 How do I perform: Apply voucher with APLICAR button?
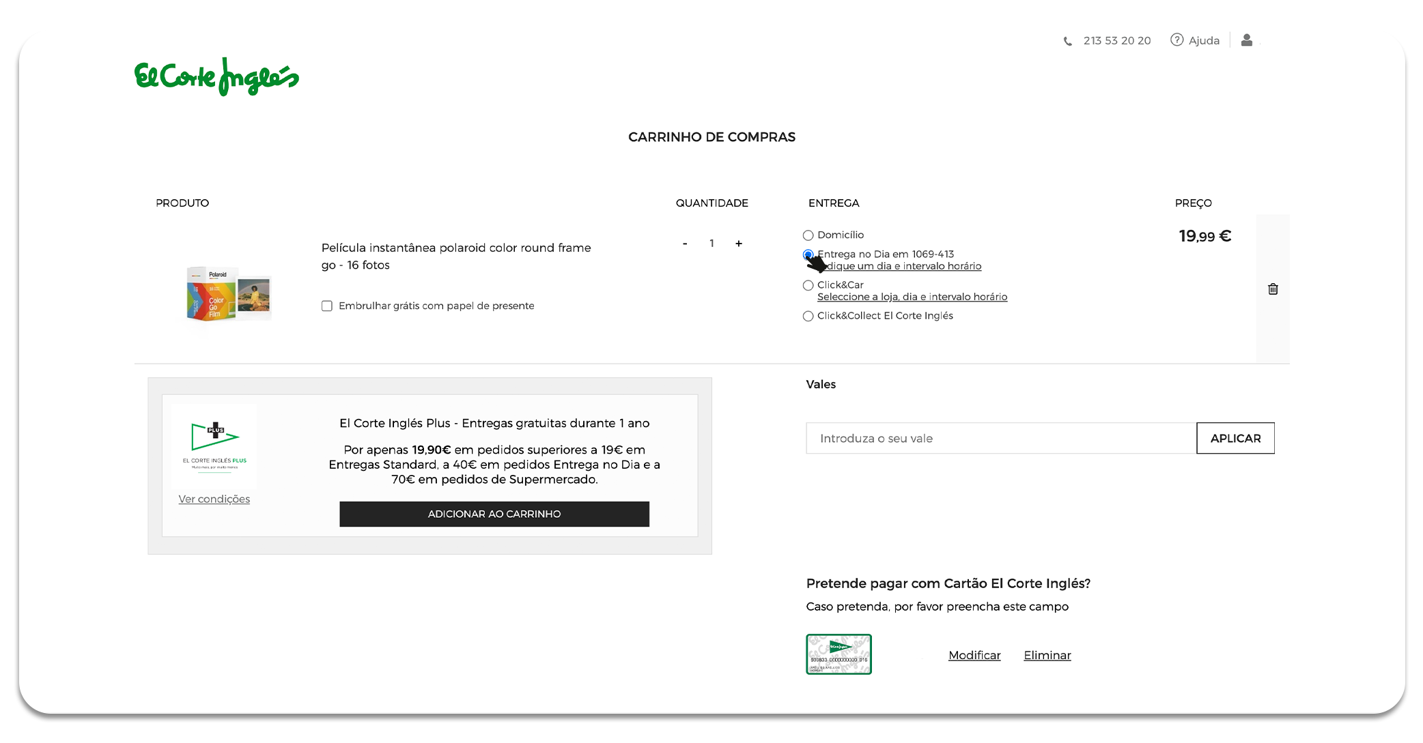pyautogui.click(x=1235, y=438)
